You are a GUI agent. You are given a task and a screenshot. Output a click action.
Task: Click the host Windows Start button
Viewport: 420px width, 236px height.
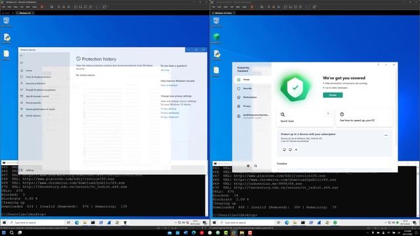click(4, 233)
